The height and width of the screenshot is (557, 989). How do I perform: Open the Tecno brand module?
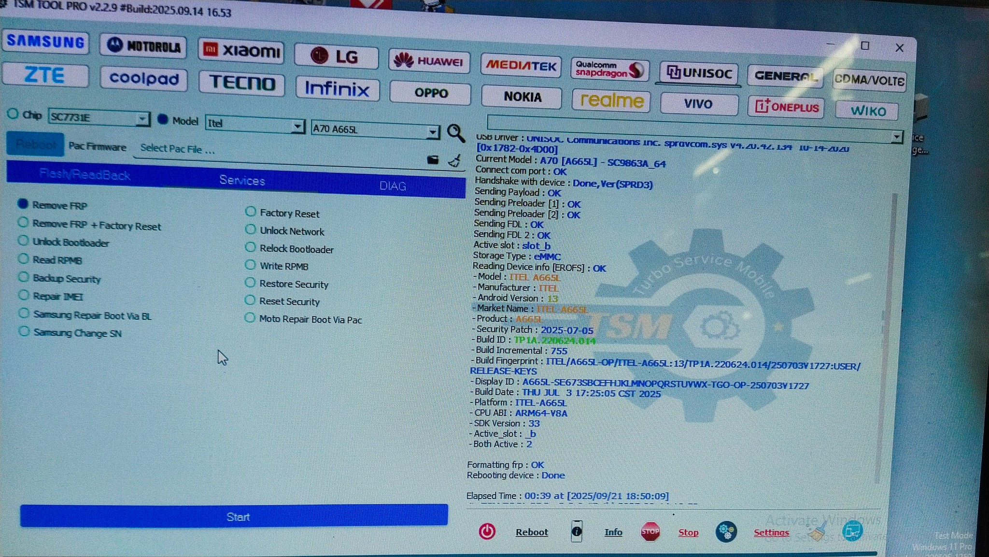242,83
